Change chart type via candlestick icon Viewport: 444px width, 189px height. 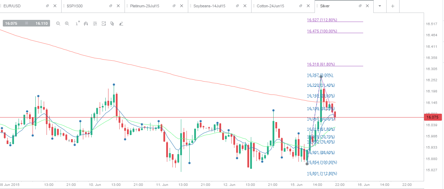click(x=86, y=24)
